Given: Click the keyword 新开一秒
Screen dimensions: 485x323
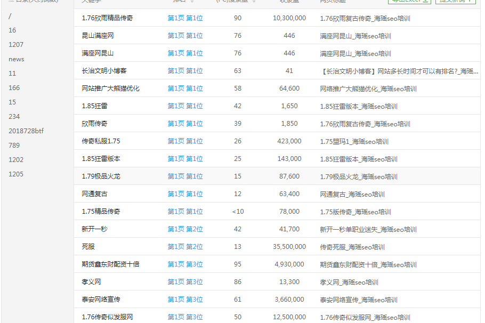Looking at the screenshot, I should click(x=95, y=229).
